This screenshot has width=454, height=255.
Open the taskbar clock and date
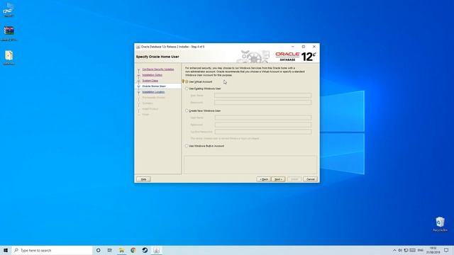click(433, 250)
